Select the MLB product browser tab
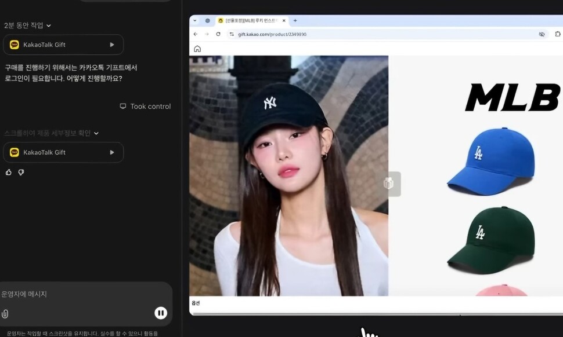Image resolution: width=563 pixels, height=337 pixels. pos(250,20)
